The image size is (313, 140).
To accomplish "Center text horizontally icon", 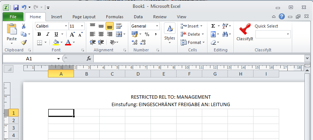I will tap(101, 34).
